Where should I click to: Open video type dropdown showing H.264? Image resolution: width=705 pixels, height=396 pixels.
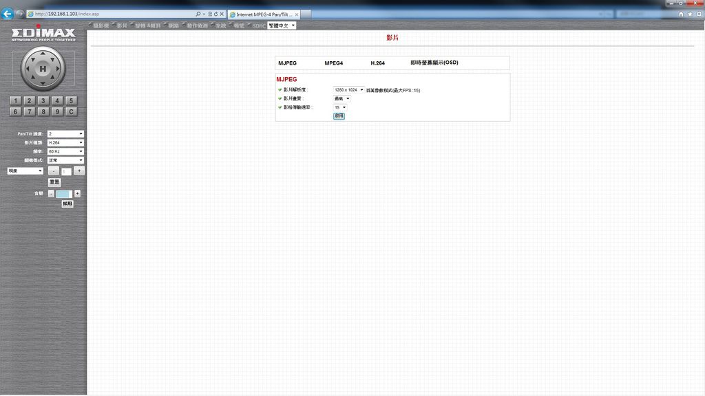point(65,142)
